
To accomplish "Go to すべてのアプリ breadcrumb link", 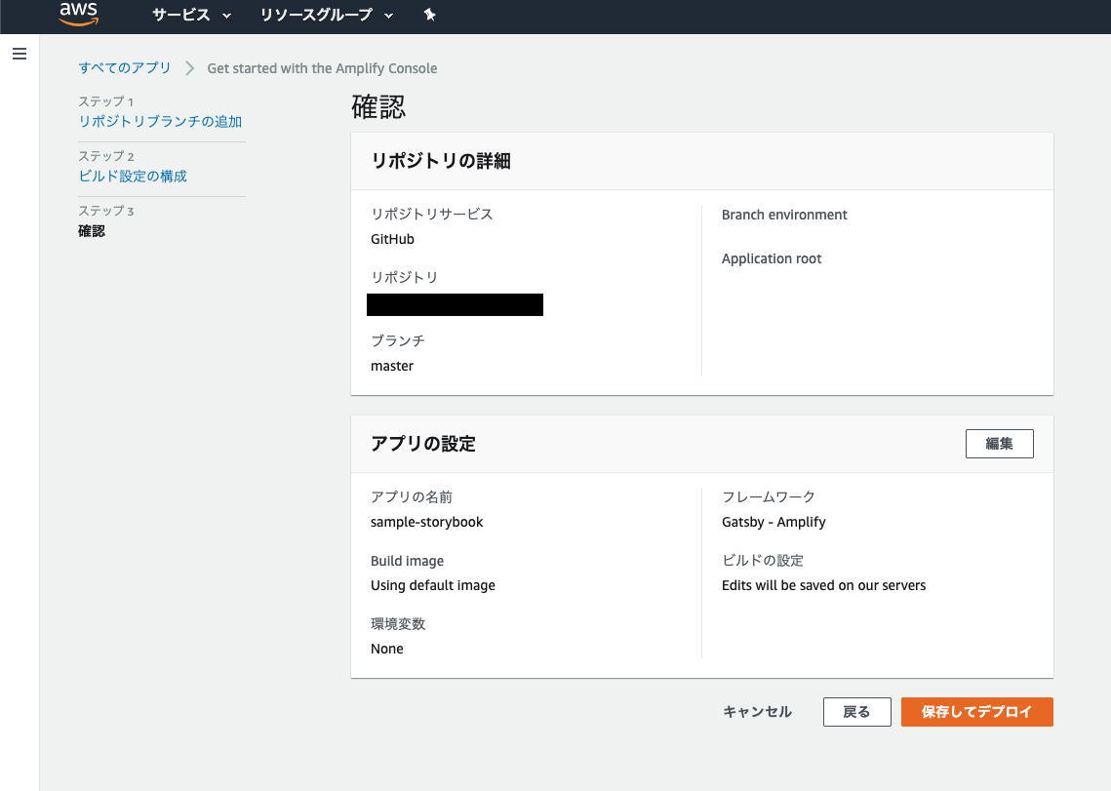I will click(x=125, y=68).
